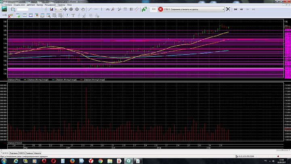This screenshot has width=291, height=164.
Task: Click the bar chart type icon
Action: click(51, 9)
